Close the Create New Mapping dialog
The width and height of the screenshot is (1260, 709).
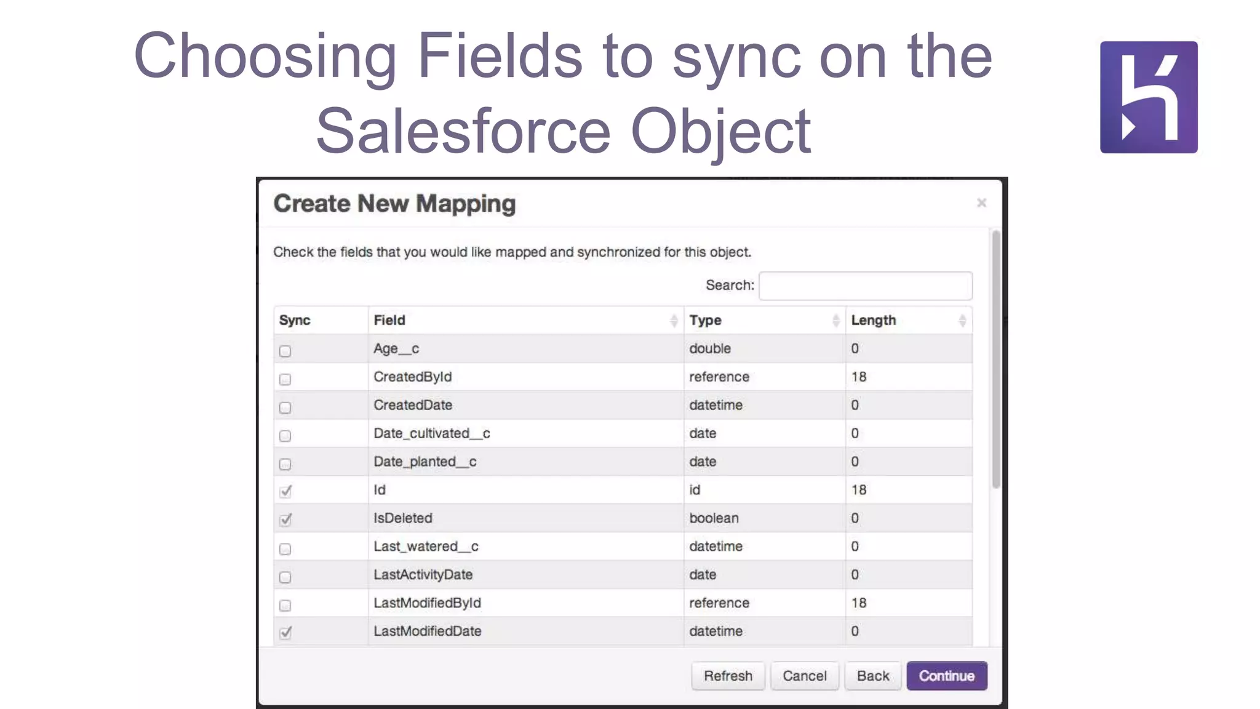pos(981,202)
